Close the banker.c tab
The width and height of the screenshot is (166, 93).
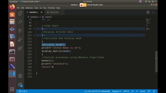(41, 12)
